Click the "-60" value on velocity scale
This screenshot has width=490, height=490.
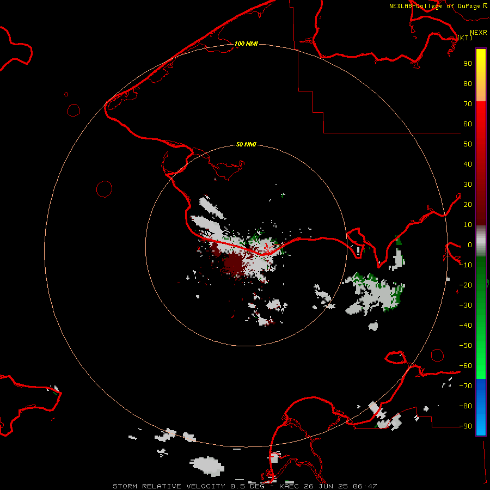click(465, 366)
